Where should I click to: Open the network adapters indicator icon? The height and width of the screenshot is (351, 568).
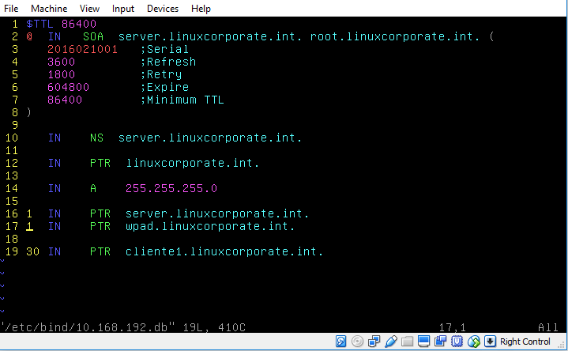(x=374, y=342)
